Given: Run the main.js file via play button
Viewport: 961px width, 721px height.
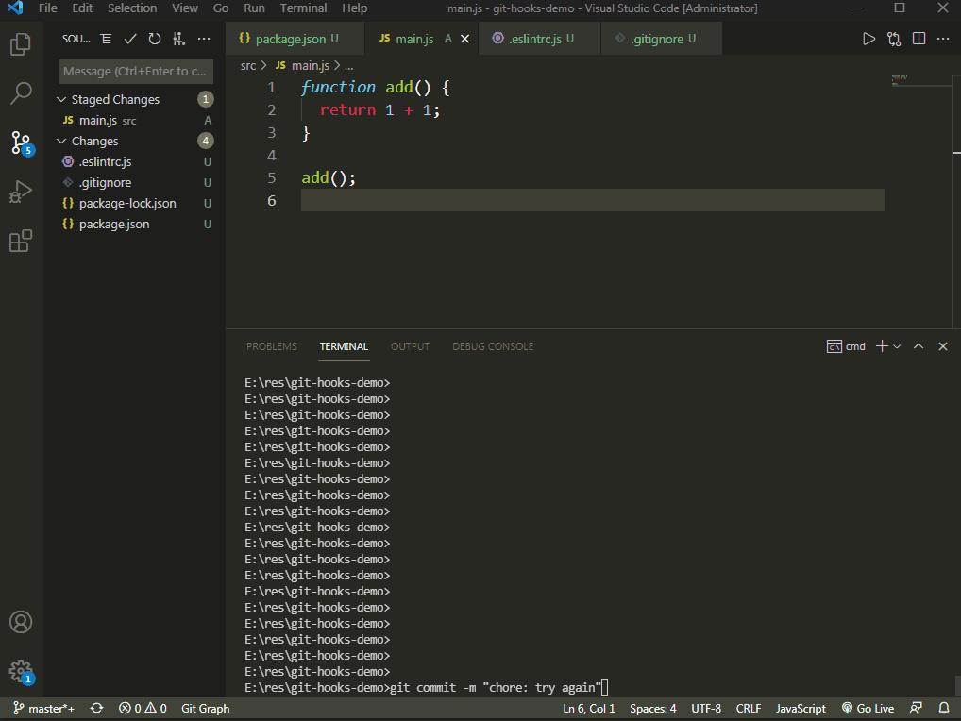Looking at the screenshot, I should 868,39.
